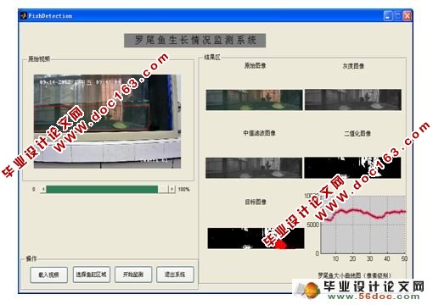Click the 操作 panel label

(x=31, y=258)
